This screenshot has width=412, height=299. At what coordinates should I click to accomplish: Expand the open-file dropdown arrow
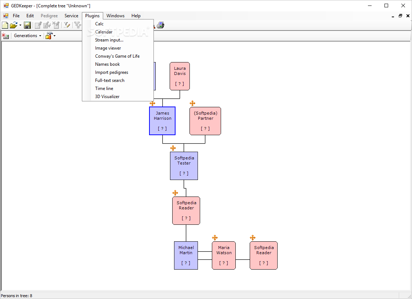point(20,25)
